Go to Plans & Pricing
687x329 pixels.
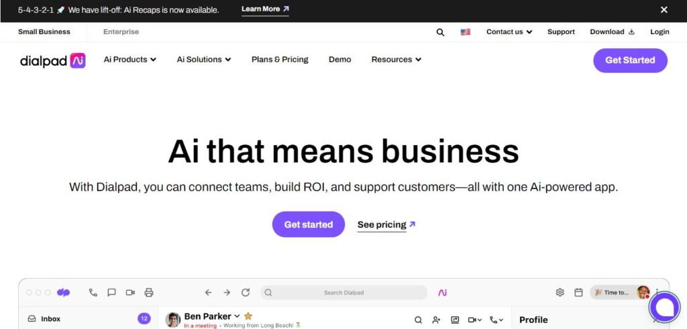coord(280,60)
